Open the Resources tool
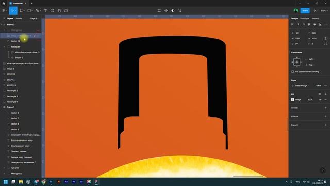 (53, 11)
